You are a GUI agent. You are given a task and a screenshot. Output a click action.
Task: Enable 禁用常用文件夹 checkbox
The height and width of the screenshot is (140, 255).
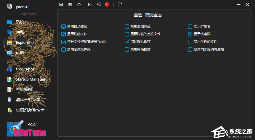(x=63, y=49)
